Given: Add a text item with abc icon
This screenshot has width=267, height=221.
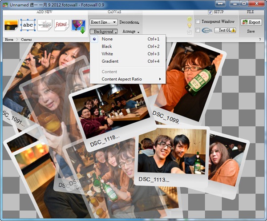Looking at the screenshot, I should pyautogui.click(x=28, y=25).
